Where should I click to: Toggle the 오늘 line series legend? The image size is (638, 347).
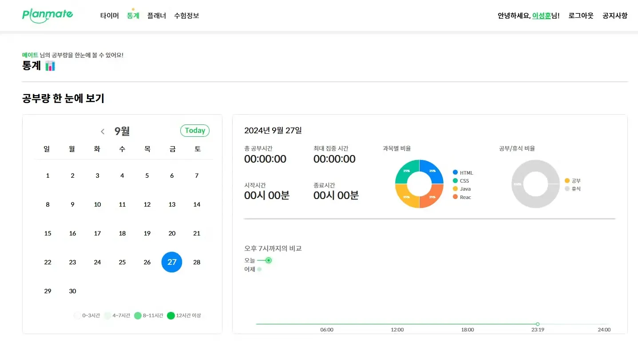pos(258,260)
